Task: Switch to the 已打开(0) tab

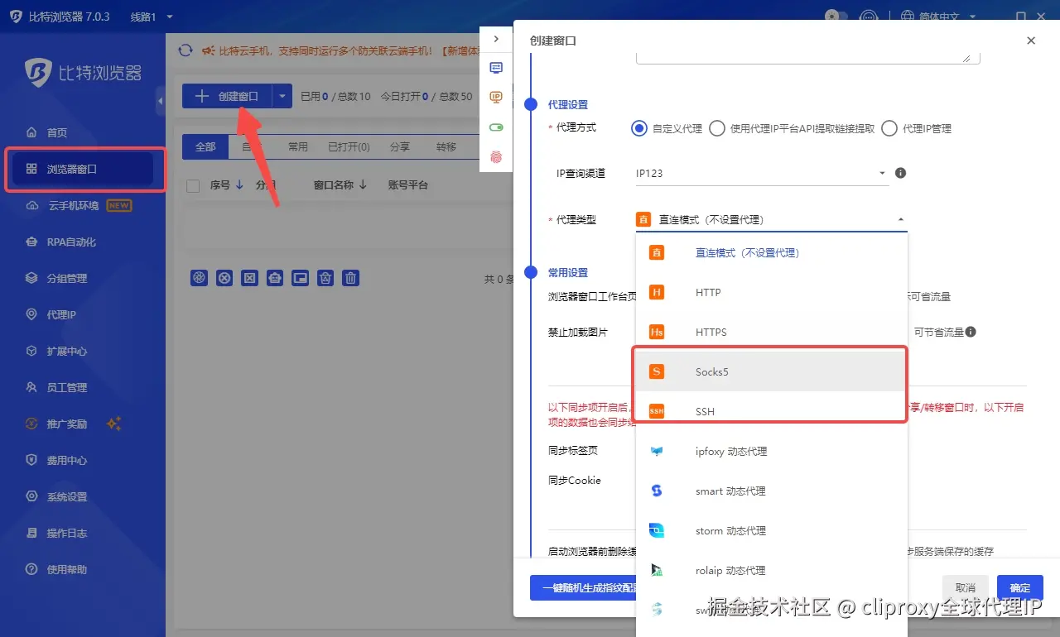Action: point(349,146)
